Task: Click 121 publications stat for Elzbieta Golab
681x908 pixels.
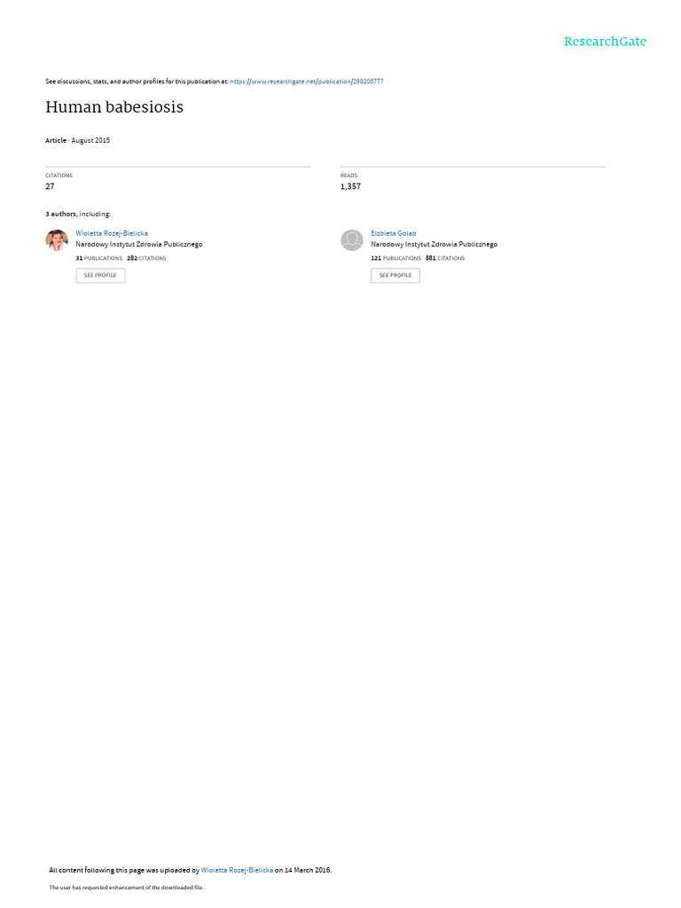Action: coord(396,258)
